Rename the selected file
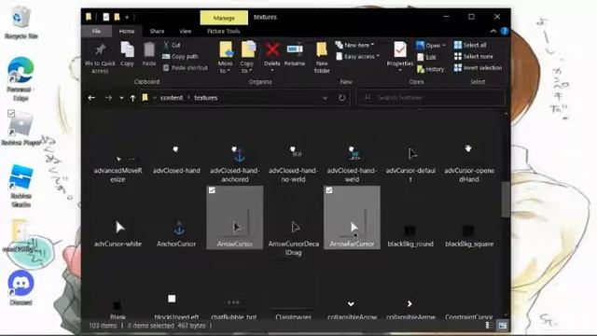The image size is (597, 336). tap(295, 49)
